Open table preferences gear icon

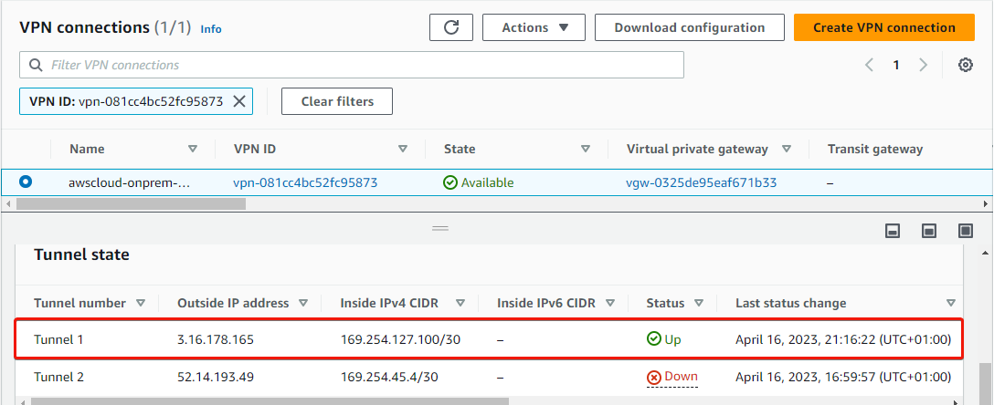[966, 65]
